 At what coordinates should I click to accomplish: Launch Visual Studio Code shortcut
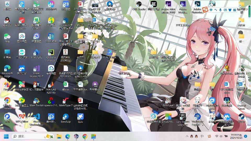[37, 119]
